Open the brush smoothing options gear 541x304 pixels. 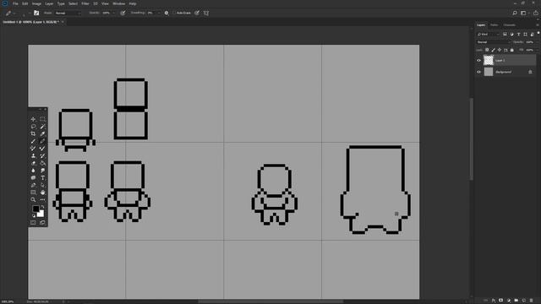click(x=167, y=13)
